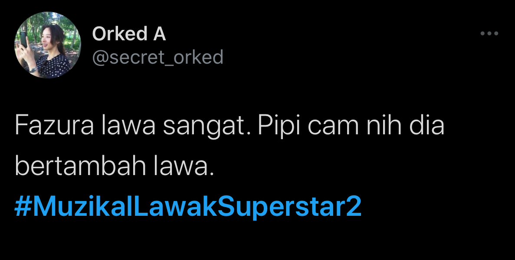Viewport: 515px width, 260px height.
Task: Click the first word lawa after Fazura
Action: pyautogui.click(x=128, y=126)
